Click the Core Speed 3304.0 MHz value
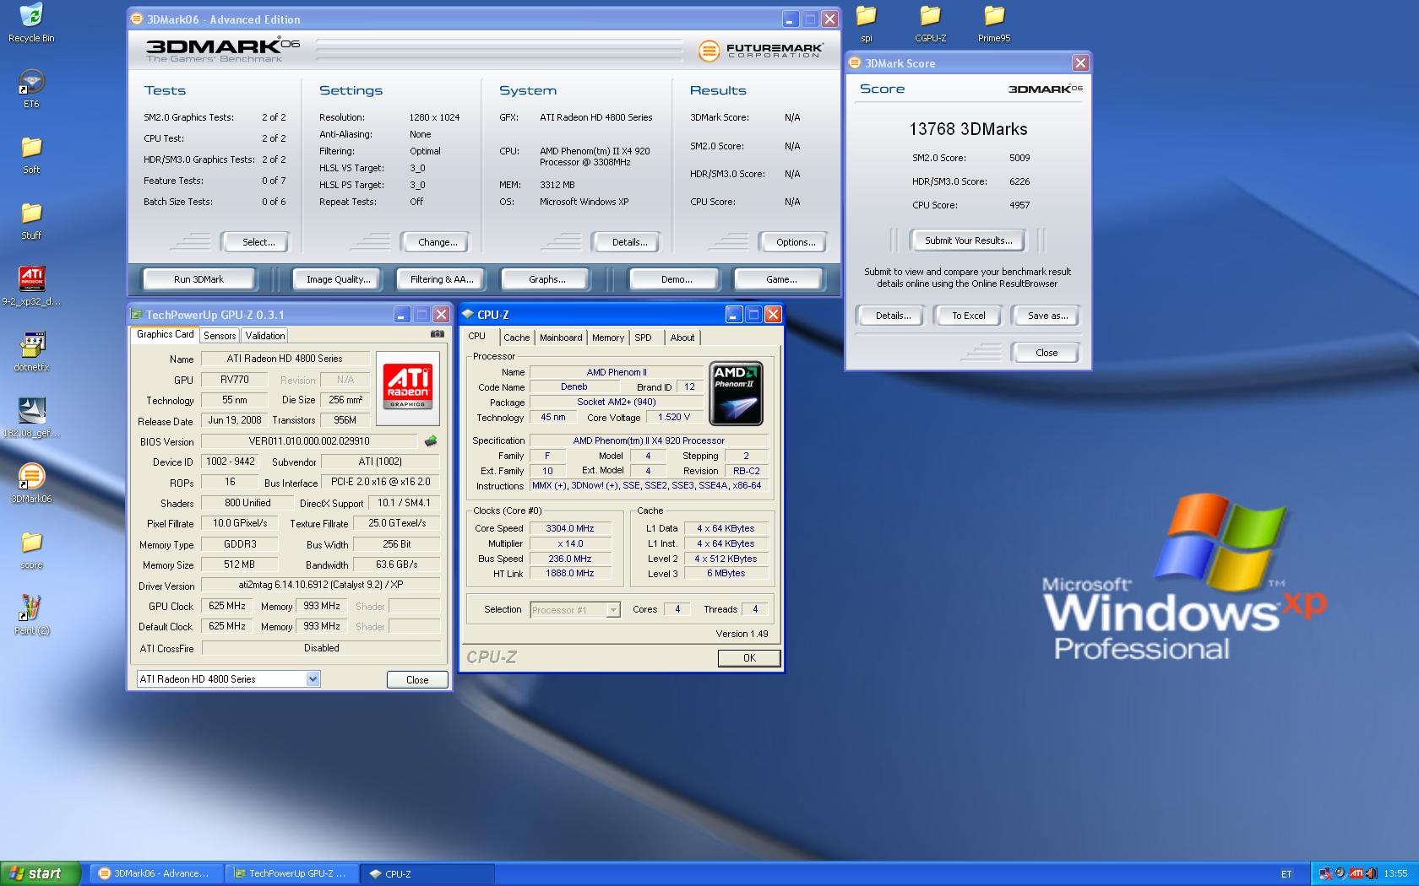This screenshot has width=1419, height=886. coord(570,528)
